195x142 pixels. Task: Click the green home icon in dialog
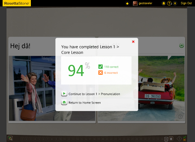tap(64, 102)
